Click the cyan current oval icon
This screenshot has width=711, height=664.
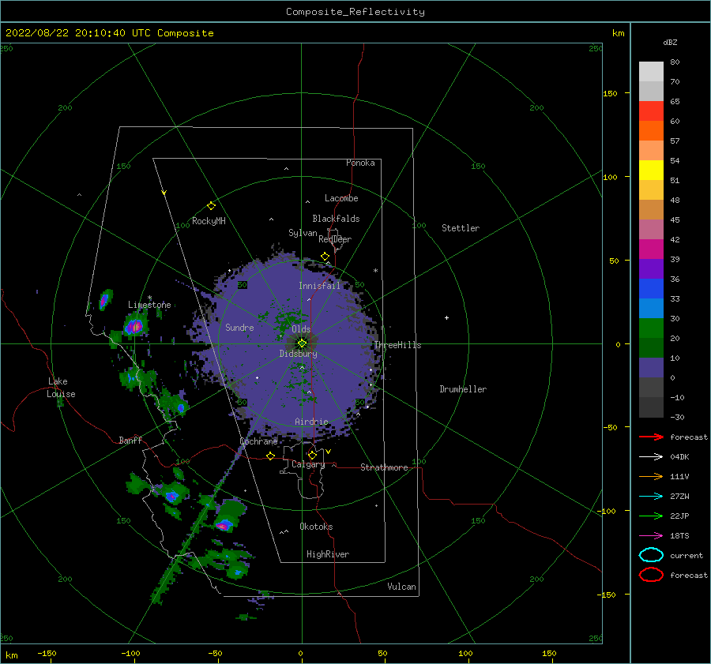pos(651,555)
